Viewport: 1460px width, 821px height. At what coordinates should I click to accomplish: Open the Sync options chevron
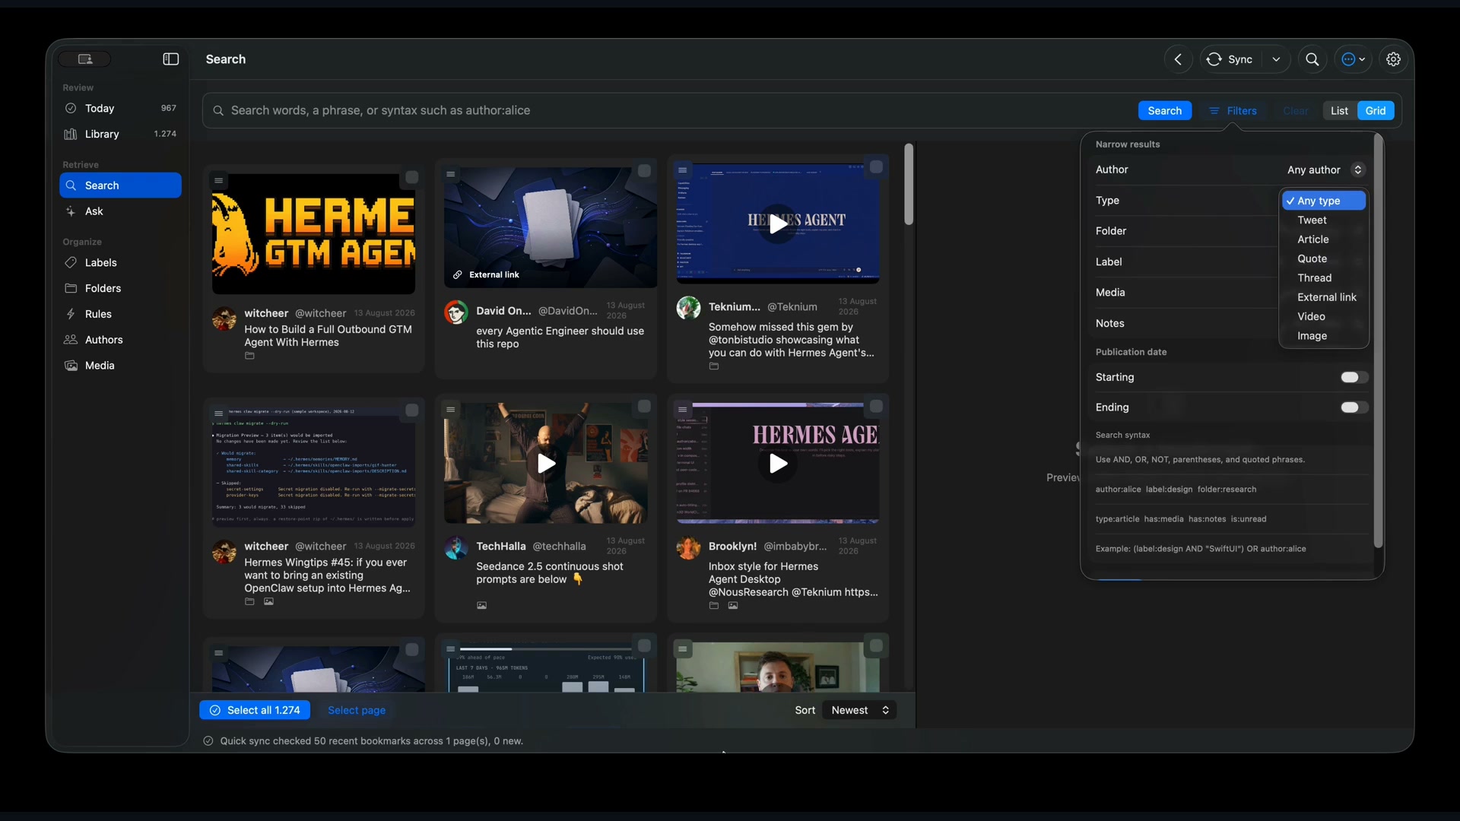(1276, 59)
